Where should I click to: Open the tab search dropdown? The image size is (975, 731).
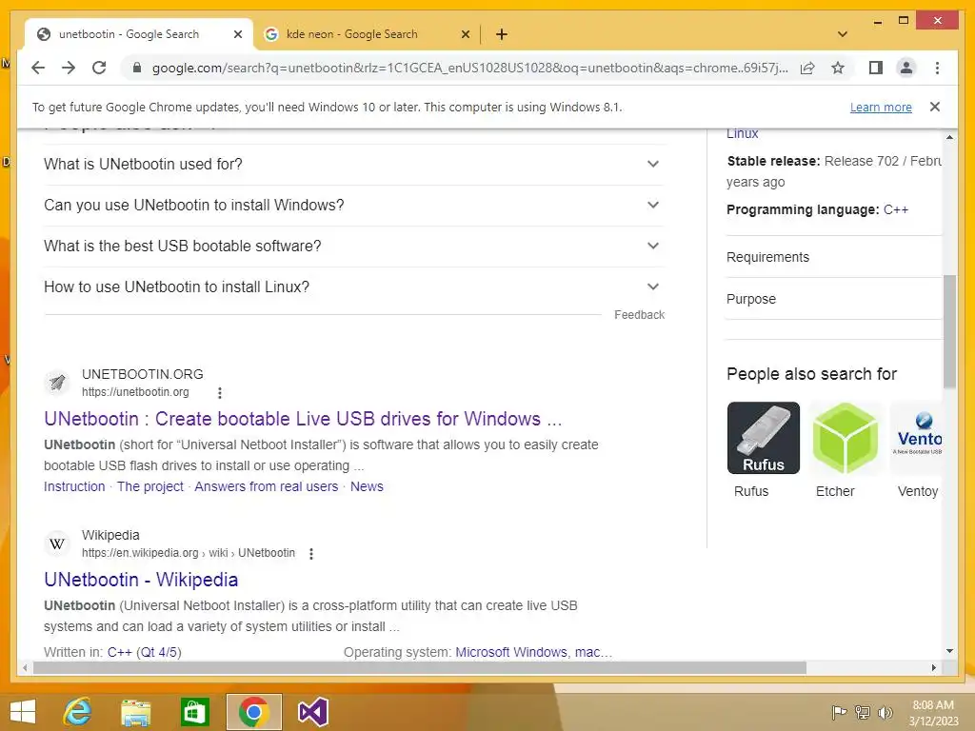click(843, 34)
